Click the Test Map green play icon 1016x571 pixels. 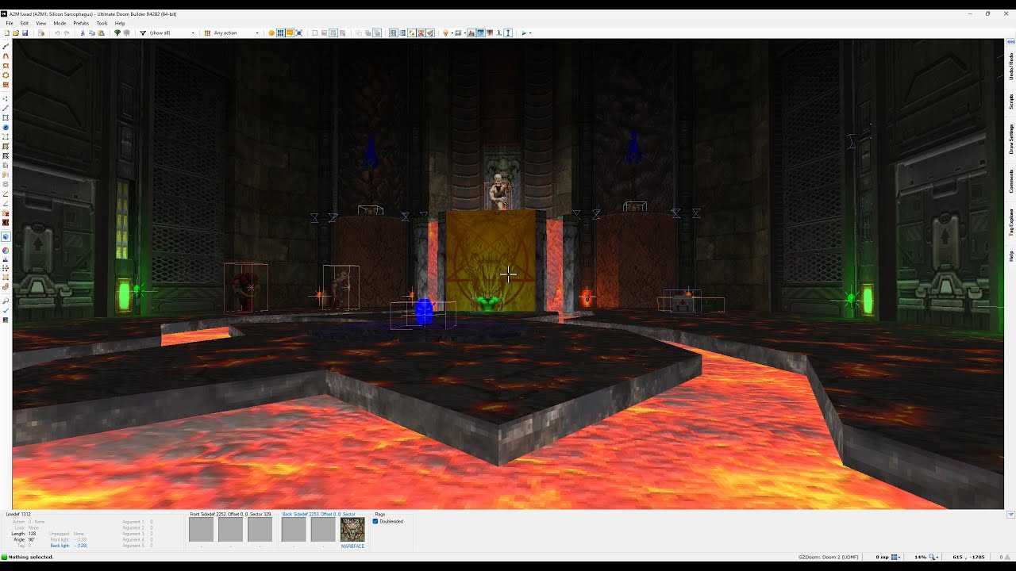tap(523, 33)
